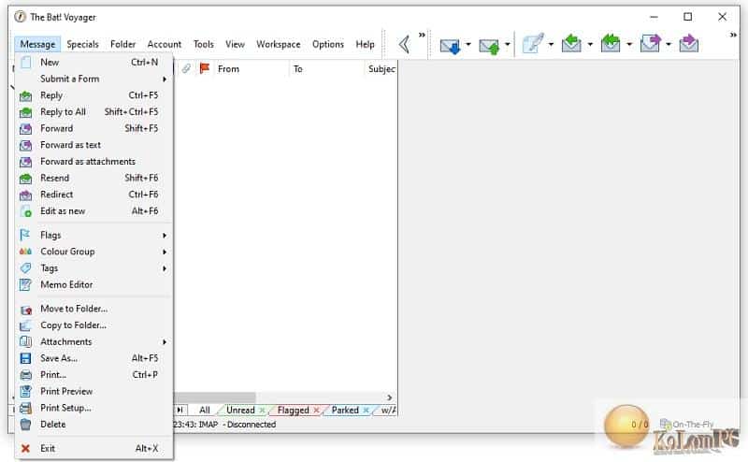Click the Resend menu icon
This screenshot has width=748, height=462.
[26, 179]
